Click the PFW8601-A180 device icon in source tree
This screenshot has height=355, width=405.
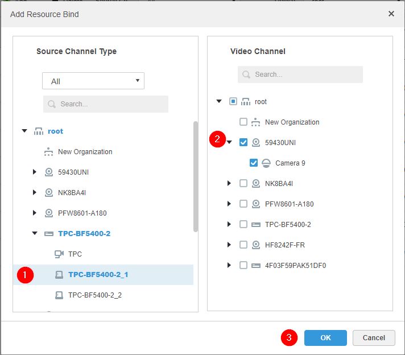tap(49, 213)
